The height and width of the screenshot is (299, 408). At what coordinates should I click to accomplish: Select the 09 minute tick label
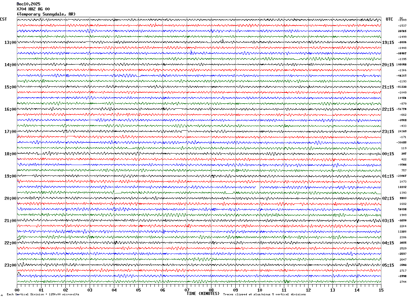(235, 290)
